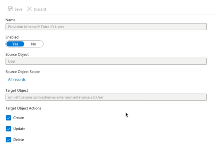Click the Create label text
Image resolution: width=217 pixels, height=151 pixels.
click(18, 118)
